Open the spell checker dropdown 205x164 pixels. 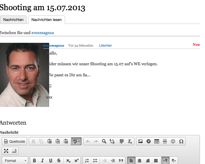click(76, 142)
